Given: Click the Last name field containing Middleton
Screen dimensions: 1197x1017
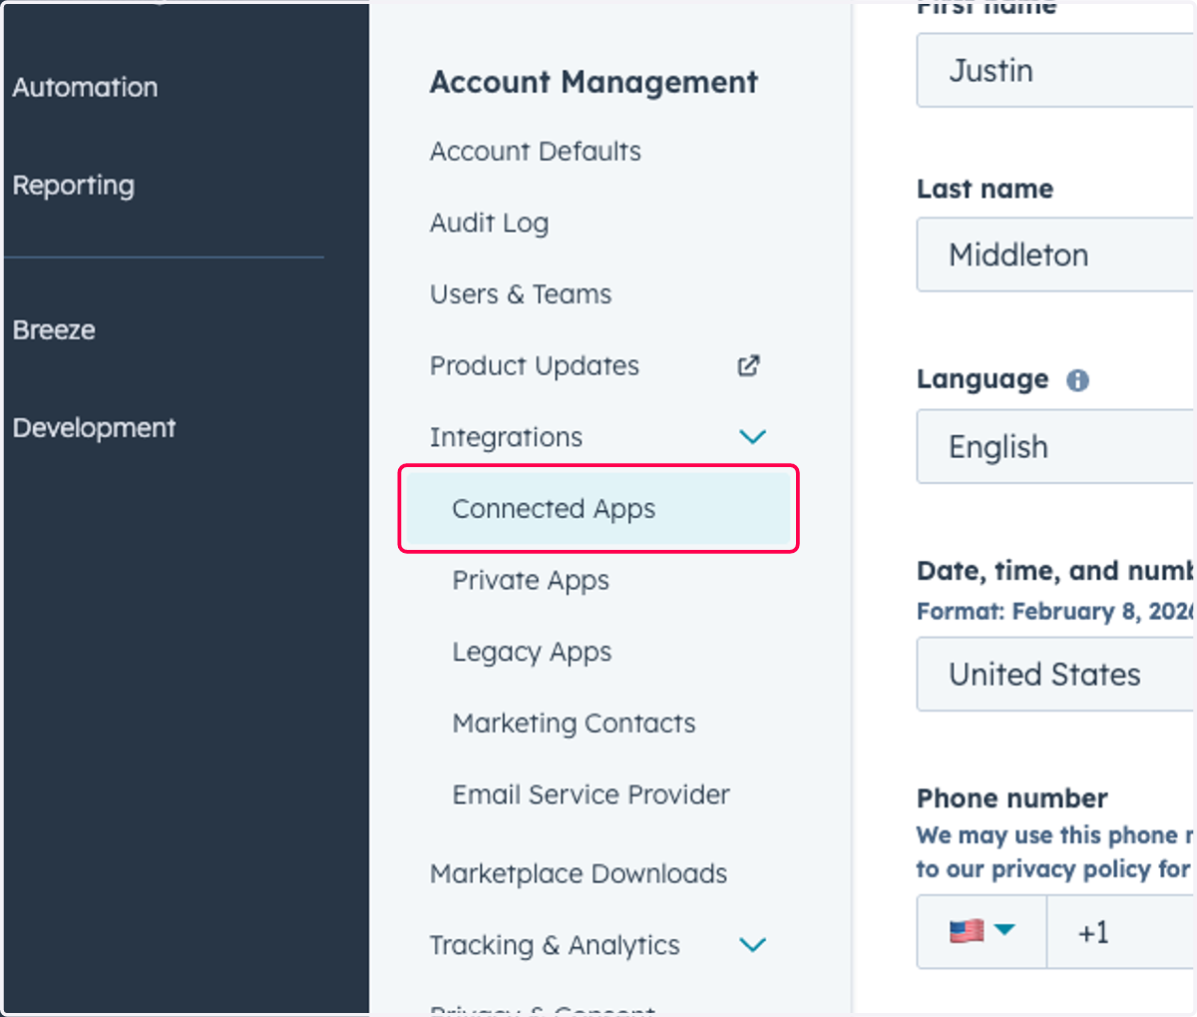Looking at the screenshot, I should [x=1055, y=254].
